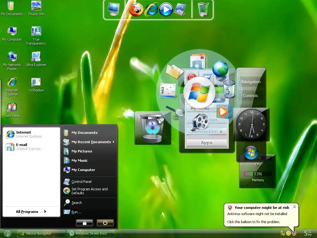The image size is (317, 238).
Task: Open E-mail Outlook Express in Start menu
Action: tap(31, 147)
